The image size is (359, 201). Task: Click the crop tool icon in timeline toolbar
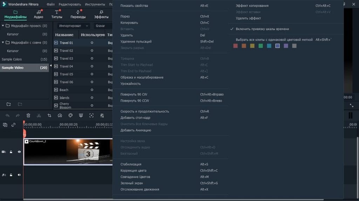[49, 115]
